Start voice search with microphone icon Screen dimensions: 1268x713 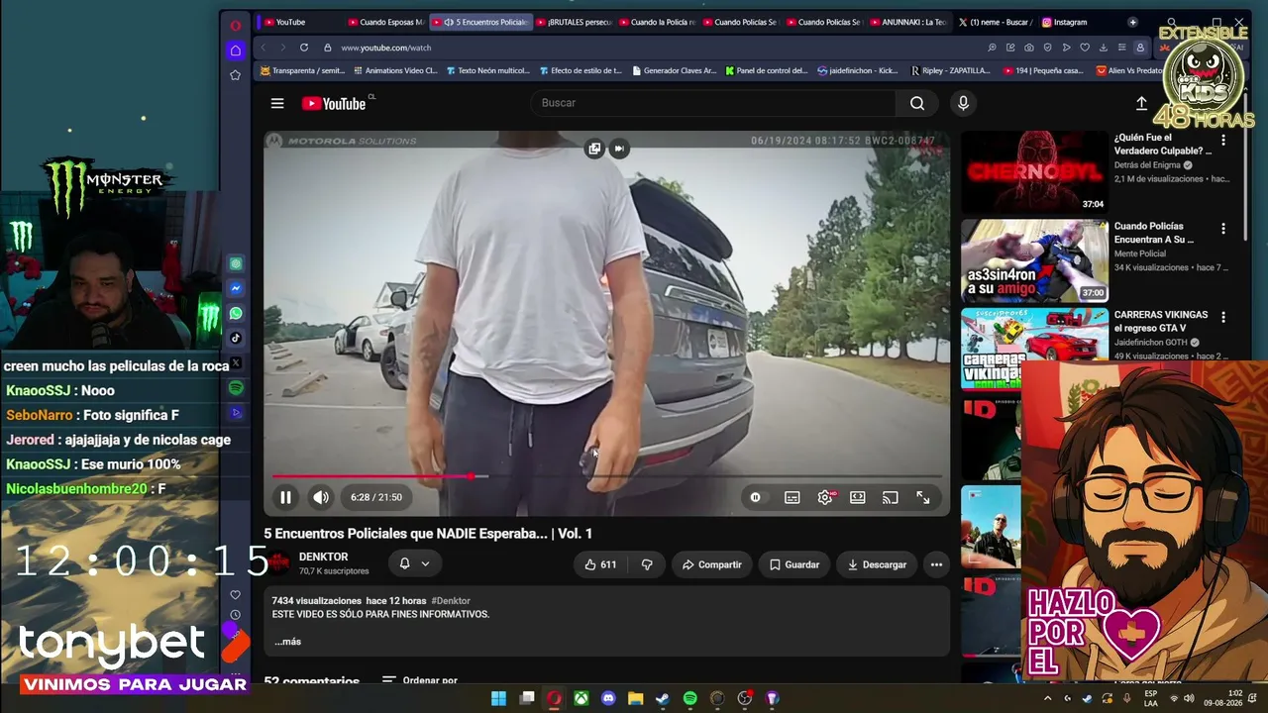tap(963, 103)
